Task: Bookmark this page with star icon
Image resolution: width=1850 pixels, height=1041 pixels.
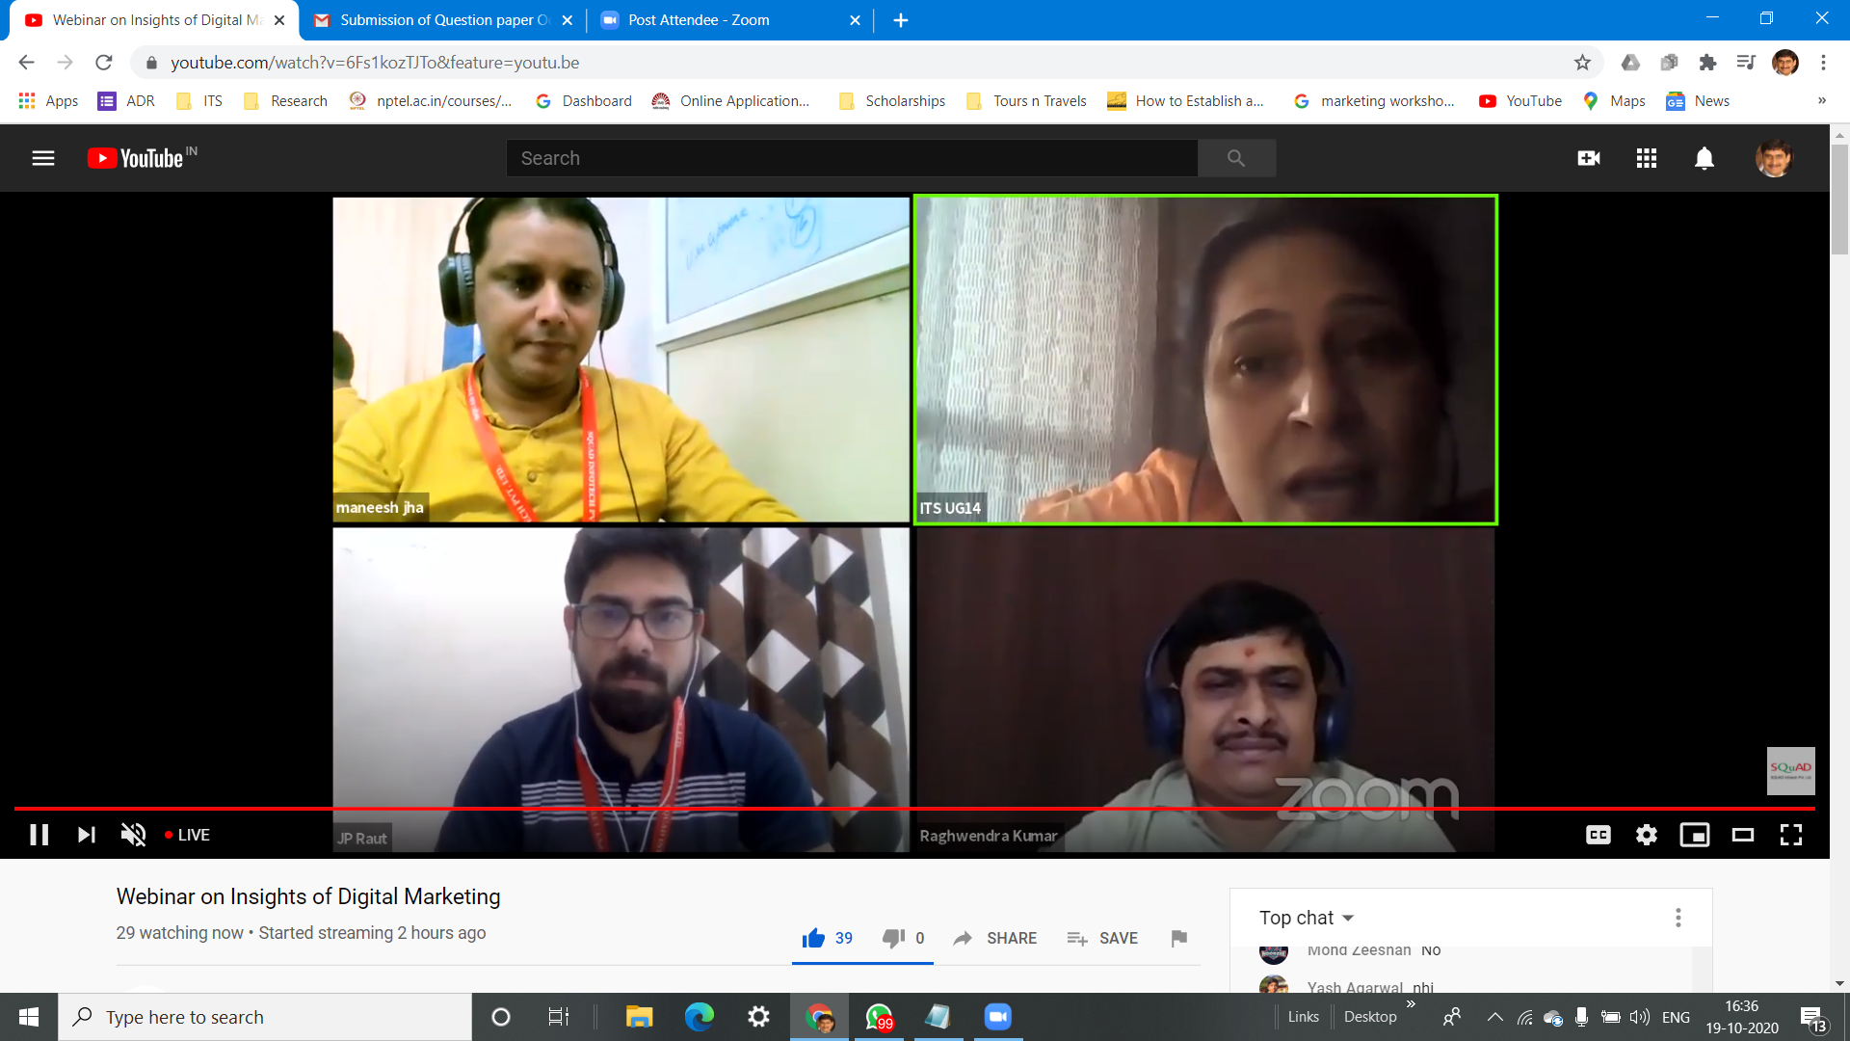Action: 1582,63
